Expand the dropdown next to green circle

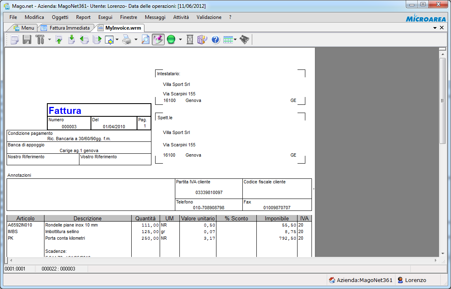tap(180, 40)
